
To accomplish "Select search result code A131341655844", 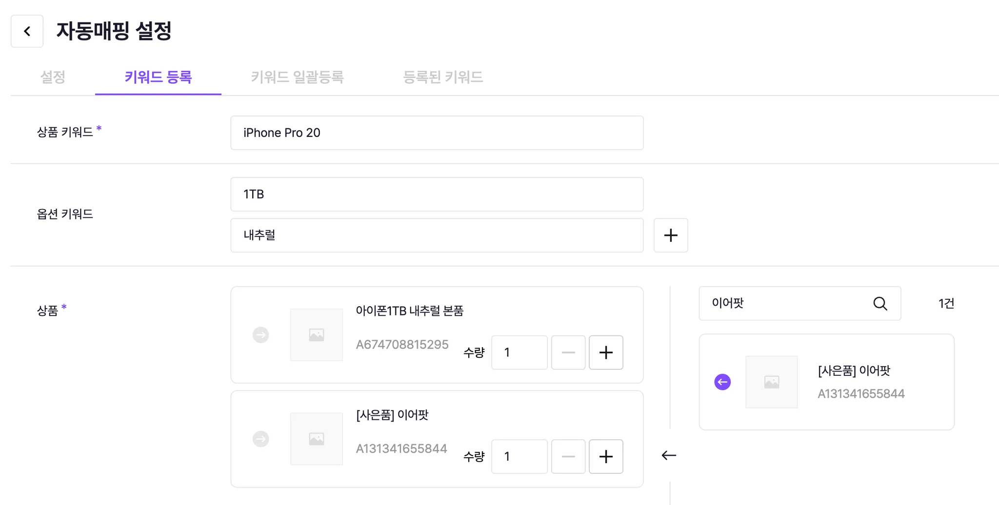I will pyautogui.click(x=861, y=394).
